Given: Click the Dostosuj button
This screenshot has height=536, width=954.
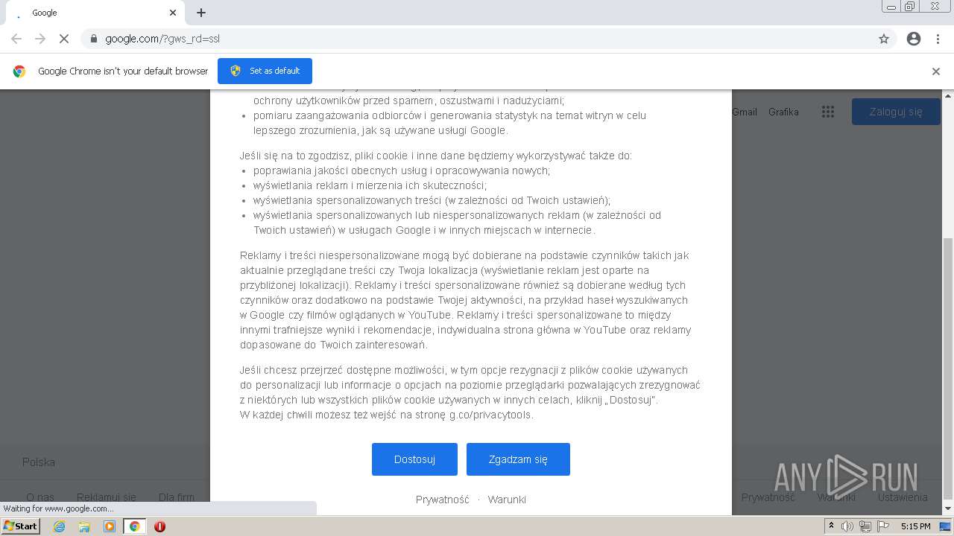Looking at the screenshot, I should tap(414, 459).
